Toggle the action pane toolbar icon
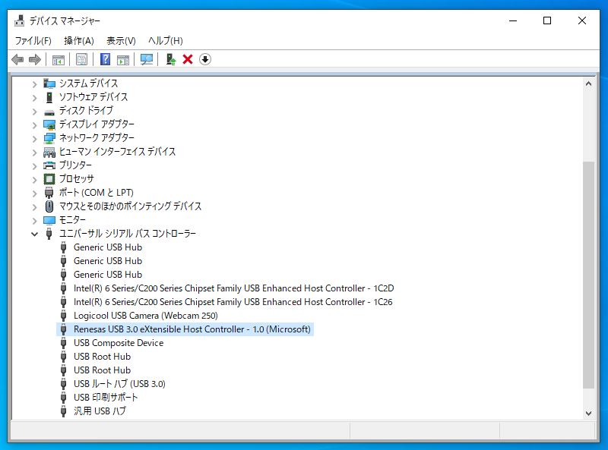 point(123,60)
